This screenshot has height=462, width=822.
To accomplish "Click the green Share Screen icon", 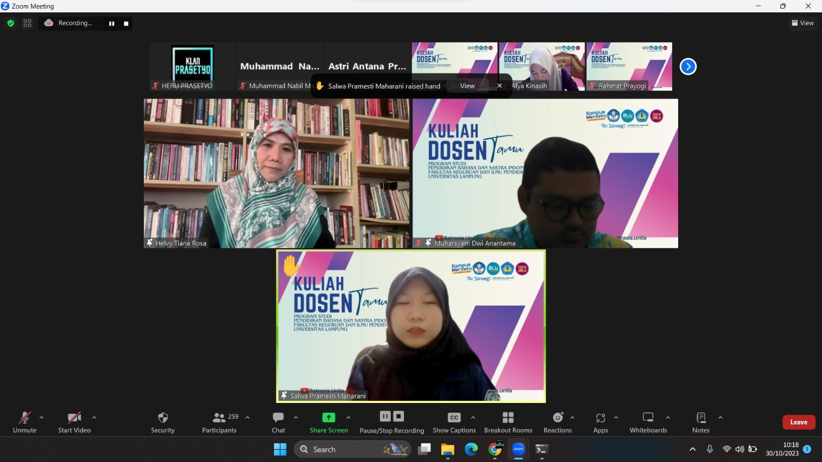I will pyautogui.click(x=329, y=417).
